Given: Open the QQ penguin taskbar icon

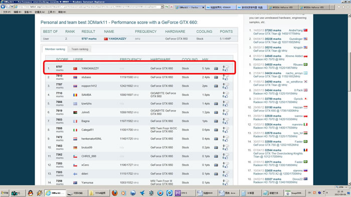Looking at the screenshot, I should (31, 193).
